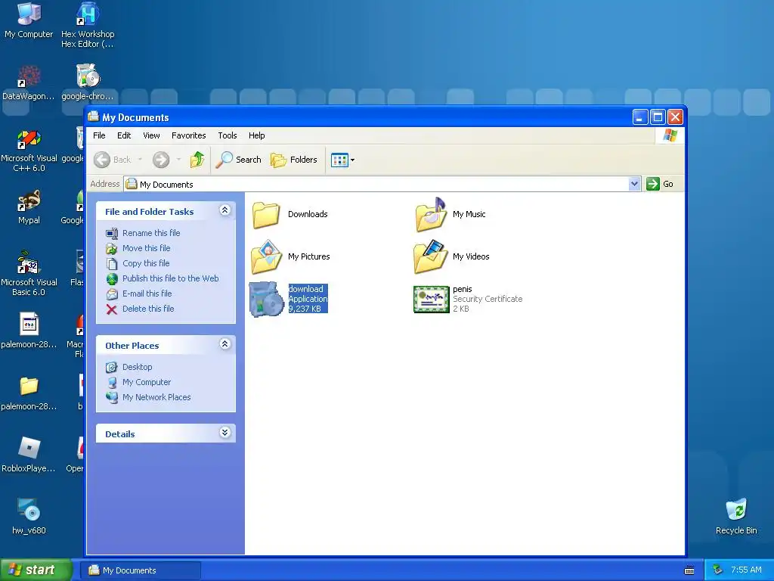Go to My Network Places link
Image resolution: width=774 pixels, height=581 pixels.
click(x=156, y=397)
